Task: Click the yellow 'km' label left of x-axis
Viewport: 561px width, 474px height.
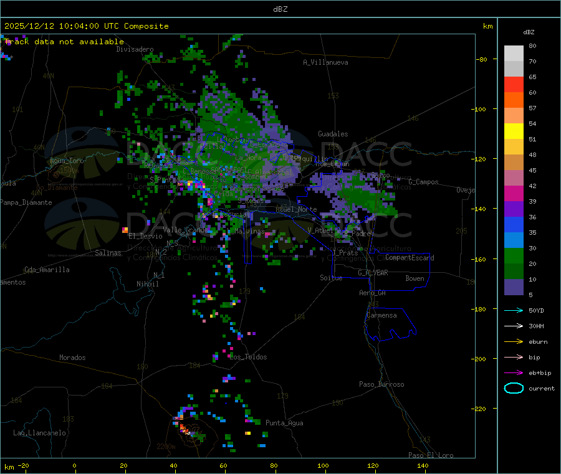Action: [9, 467]
